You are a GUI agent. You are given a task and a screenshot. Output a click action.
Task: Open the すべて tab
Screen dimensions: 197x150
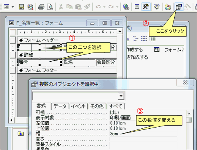(116, 106)
